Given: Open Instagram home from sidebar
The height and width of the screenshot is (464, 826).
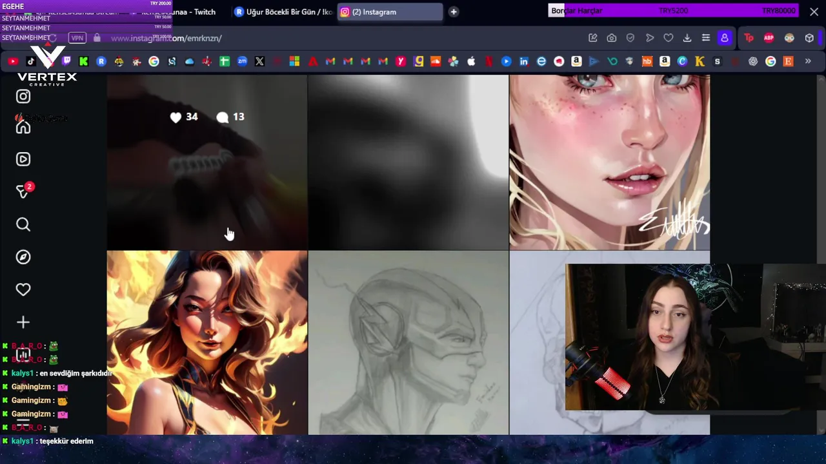Looking at the screenshot, I should coord(23,127).
